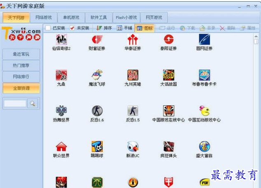Click the 全部资源 sidebar button
Image resolution: width=261 pixels, height=188 pixels.
point(21,88)
